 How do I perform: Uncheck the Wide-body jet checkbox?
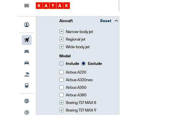click(61, 47)
